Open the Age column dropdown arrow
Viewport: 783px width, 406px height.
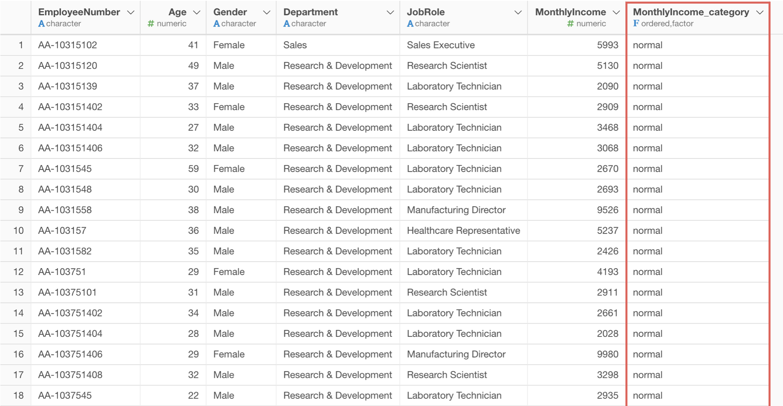197,12
